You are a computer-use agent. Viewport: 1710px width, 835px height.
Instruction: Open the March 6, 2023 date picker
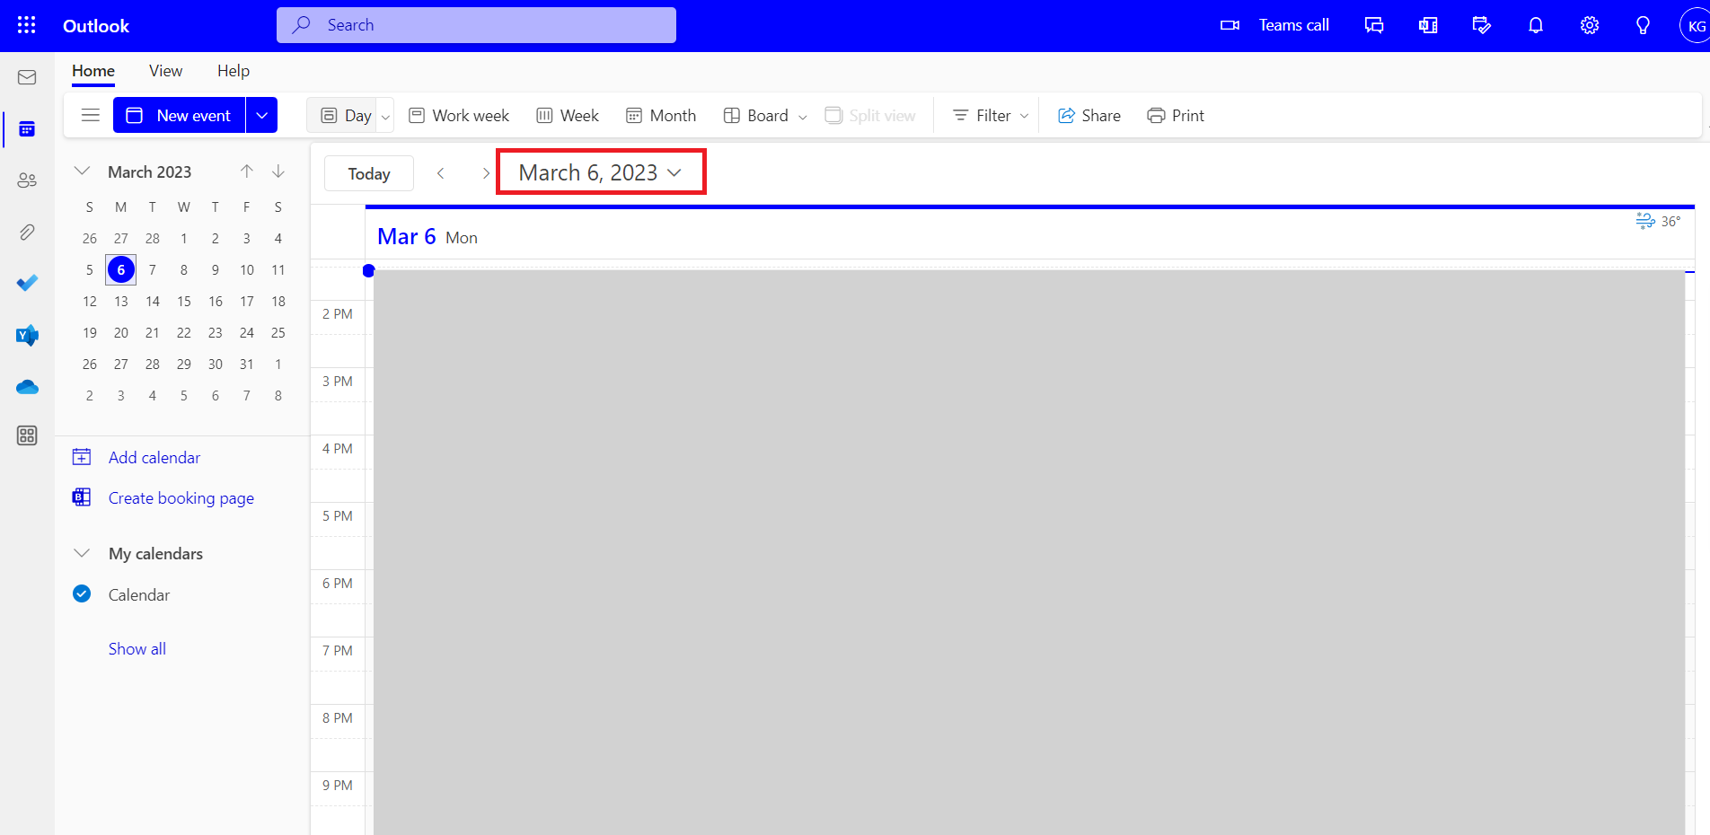(x=601, y=172)
